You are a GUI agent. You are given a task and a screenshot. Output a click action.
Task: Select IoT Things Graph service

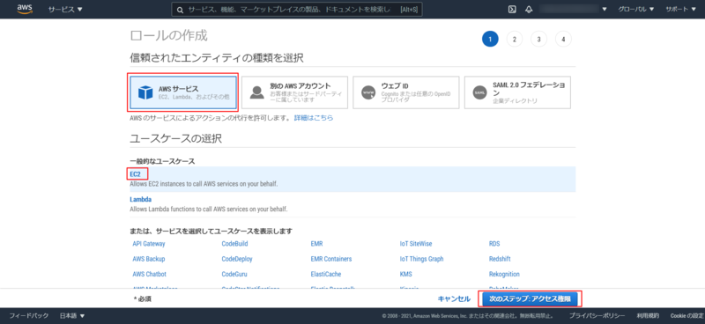[x=422, y=259]
